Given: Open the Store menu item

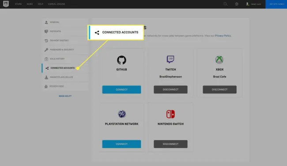Looking at the screenshot, I should [18, 4].
